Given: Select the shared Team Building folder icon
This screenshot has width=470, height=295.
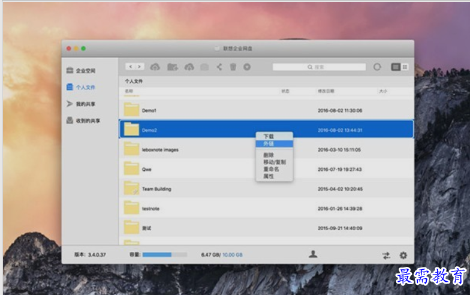Looking at the screenshot, I should (131, 188).
